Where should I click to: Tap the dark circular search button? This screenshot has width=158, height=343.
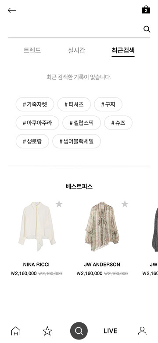[x=79, y=331]
